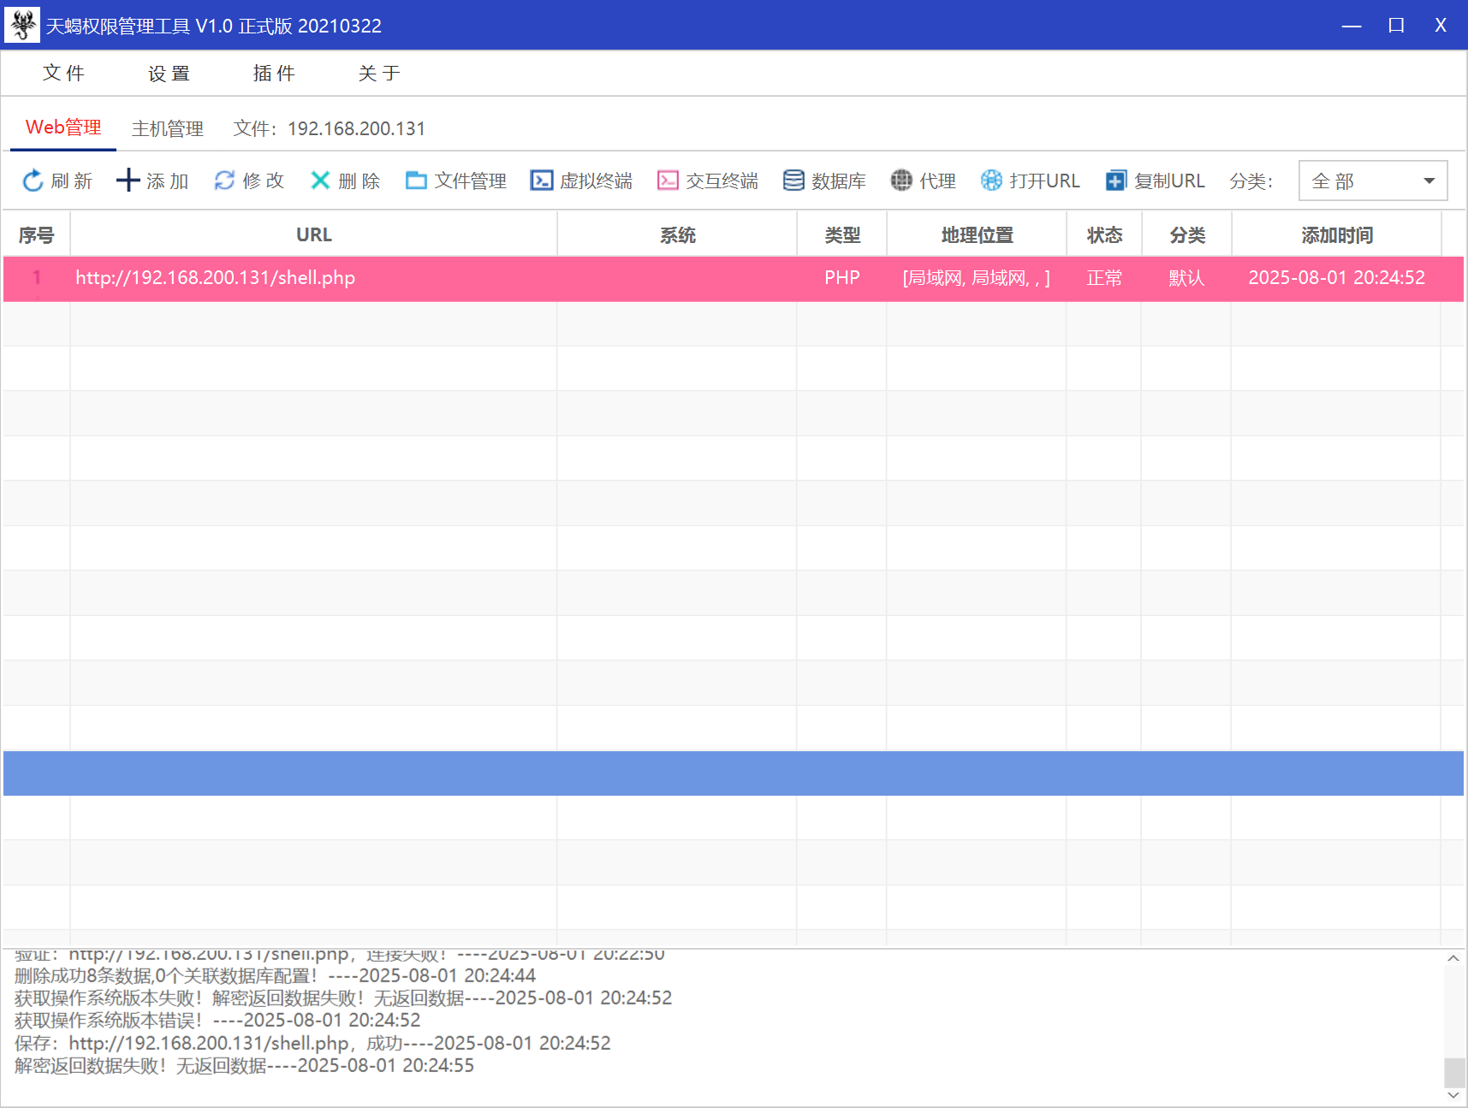Click log line 获取操作系统版本错误
The width and height of the screenshot is (1468, 1108).
point(217,1020)
